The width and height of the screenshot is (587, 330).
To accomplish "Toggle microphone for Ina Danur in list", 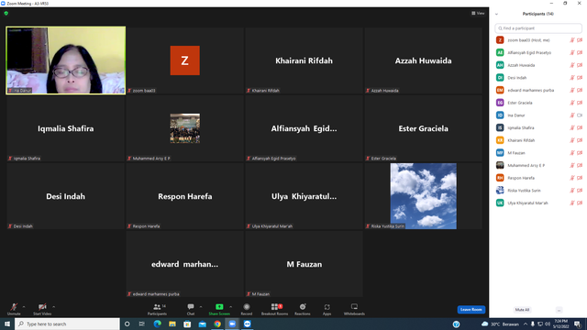I will click(x=572, y=115).
